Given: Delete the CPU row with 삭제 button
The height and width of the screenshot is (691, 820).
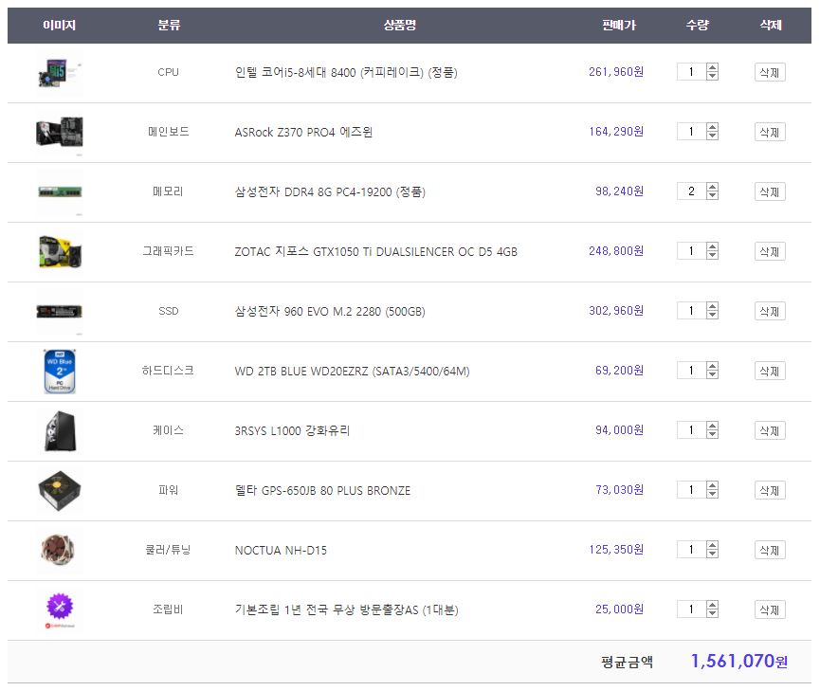Looking at the screenshot, I should point(770,72).
